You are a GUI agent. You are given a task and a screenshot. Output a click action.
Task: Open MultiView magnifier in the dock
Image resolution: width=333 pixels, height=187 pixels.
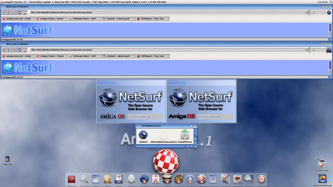click(84, 179)
